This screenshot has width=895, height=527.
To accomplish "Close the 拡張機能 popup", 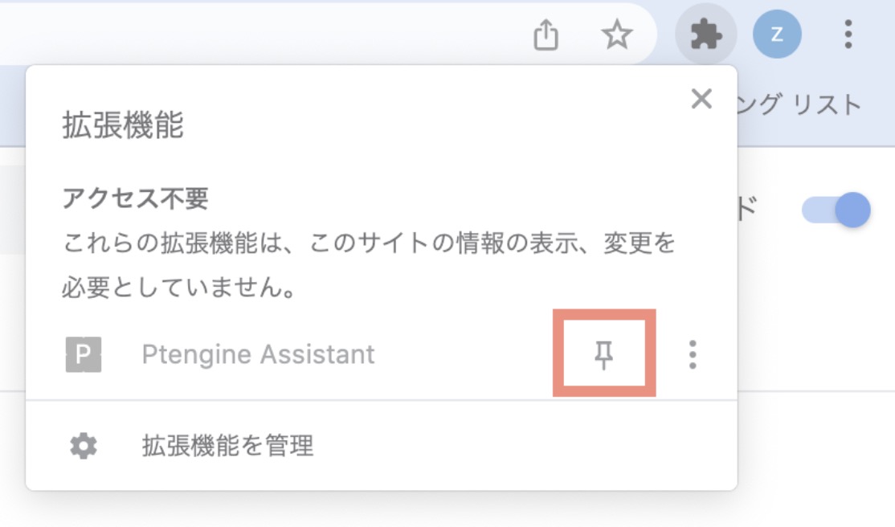I will 701,99.
